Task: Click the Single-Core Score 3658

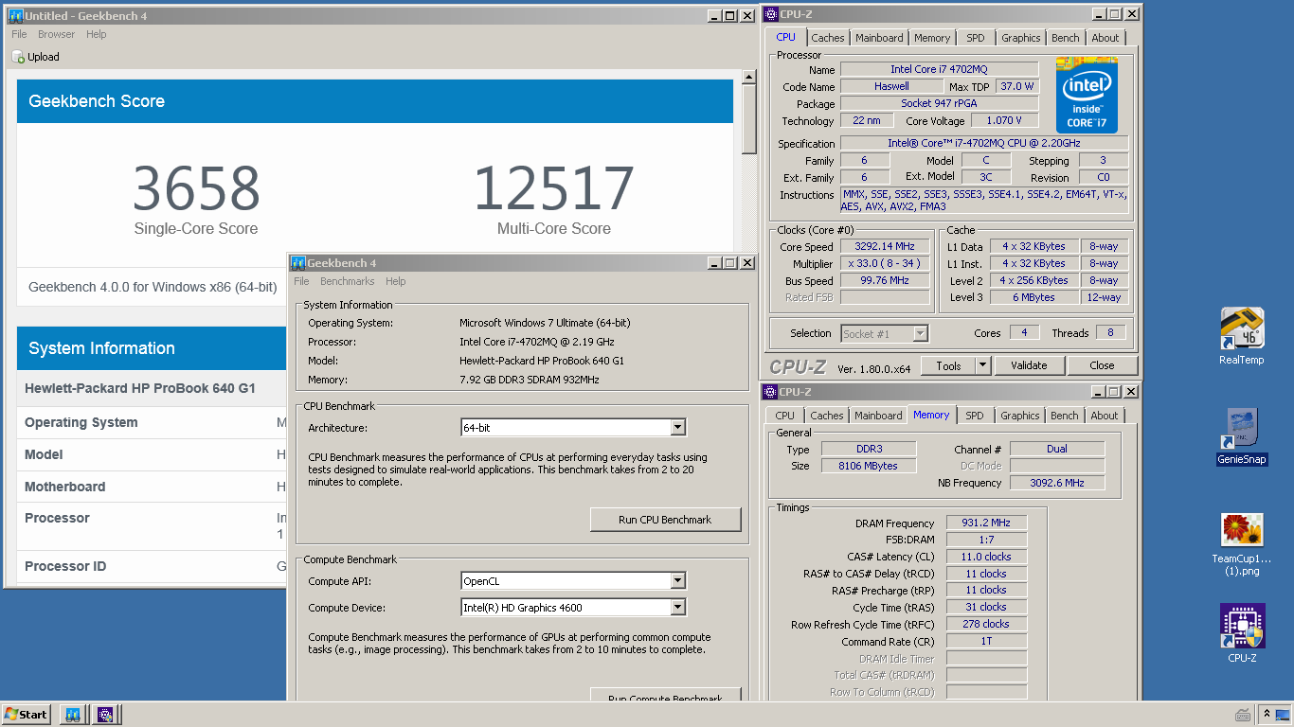Action: [x=196, y=188]
